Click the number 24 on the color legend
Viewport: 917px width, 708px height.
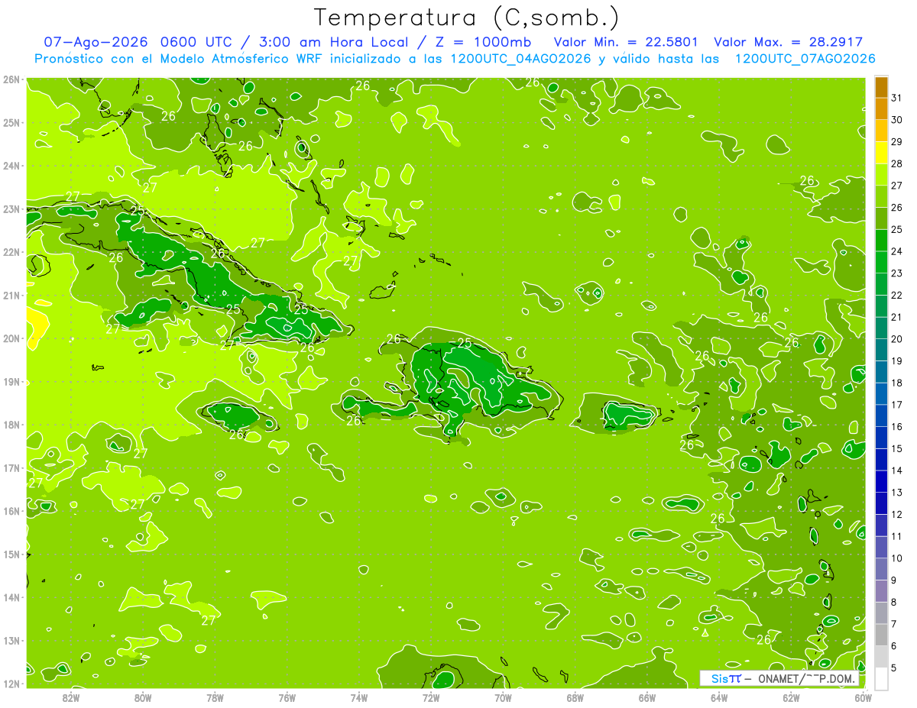[x=896, y=251]
